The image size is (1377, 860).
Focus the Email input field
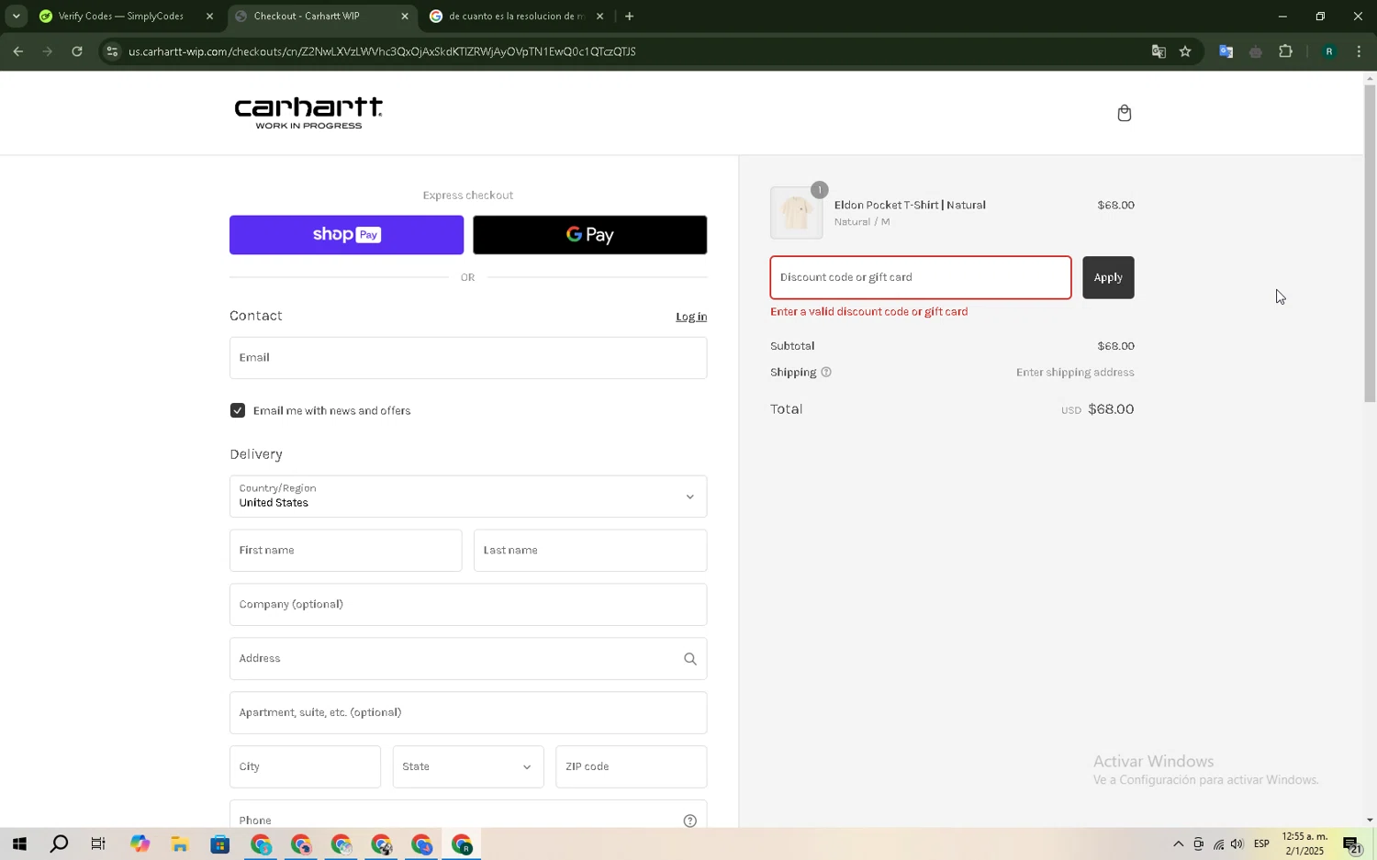pos(468,358)
